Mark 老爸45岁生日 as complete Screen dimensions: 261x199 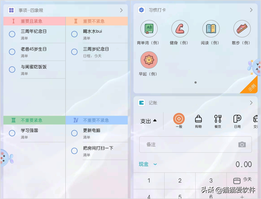[x=12, y=52]
